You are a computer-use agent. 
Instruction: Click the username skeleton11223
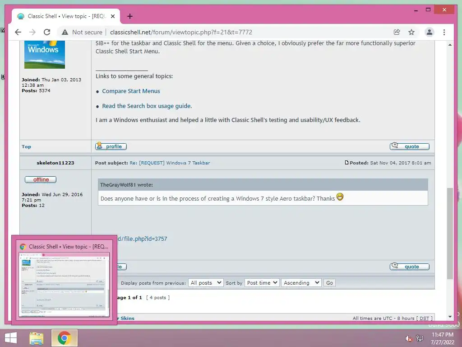[55, 163]
